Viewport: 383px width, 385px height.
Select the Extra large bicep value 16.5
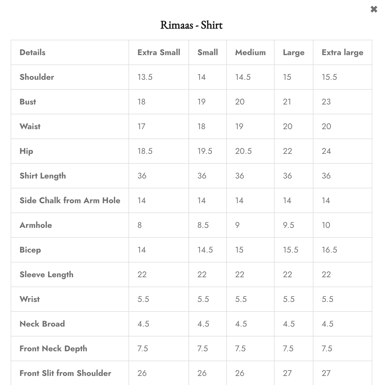pyautogui.click(x=329, y=250)
